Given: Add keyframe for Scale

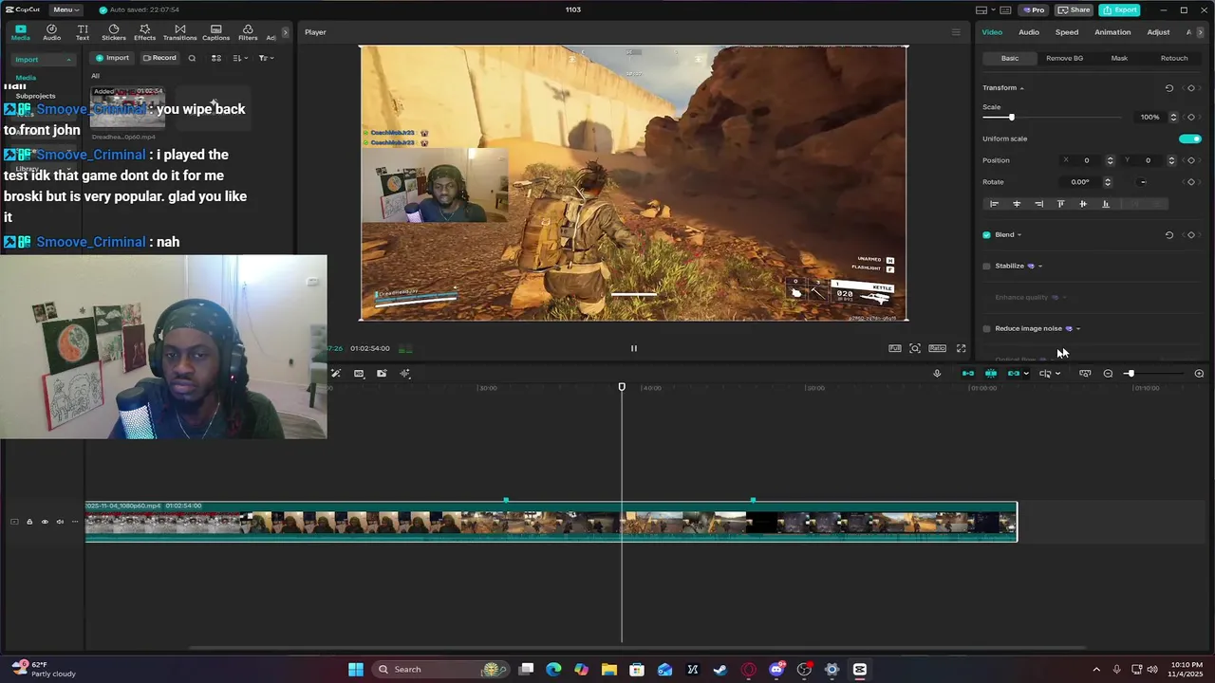Looking at the screenshot, I should point(1191,117).
